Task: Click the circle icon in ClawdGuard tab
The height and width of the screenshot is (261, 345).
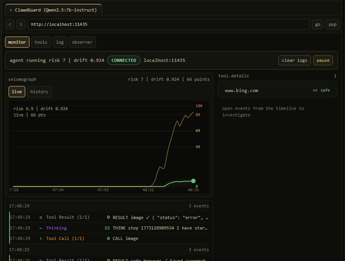Action: (x=11, y=10)
